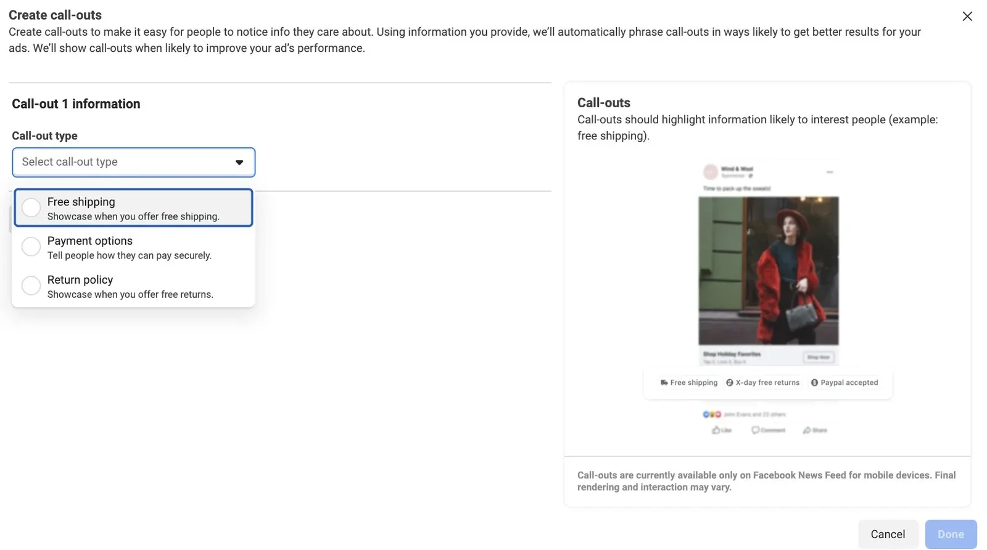The width and height of the screenshot is (987, 550).
Task: Click the Like icon in ad preview
Action: pos(716,430)
